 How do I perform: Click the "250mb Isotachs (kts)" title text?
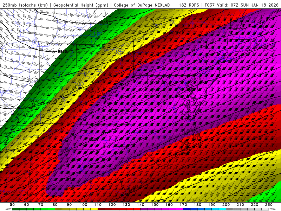(x=25, y=5)
